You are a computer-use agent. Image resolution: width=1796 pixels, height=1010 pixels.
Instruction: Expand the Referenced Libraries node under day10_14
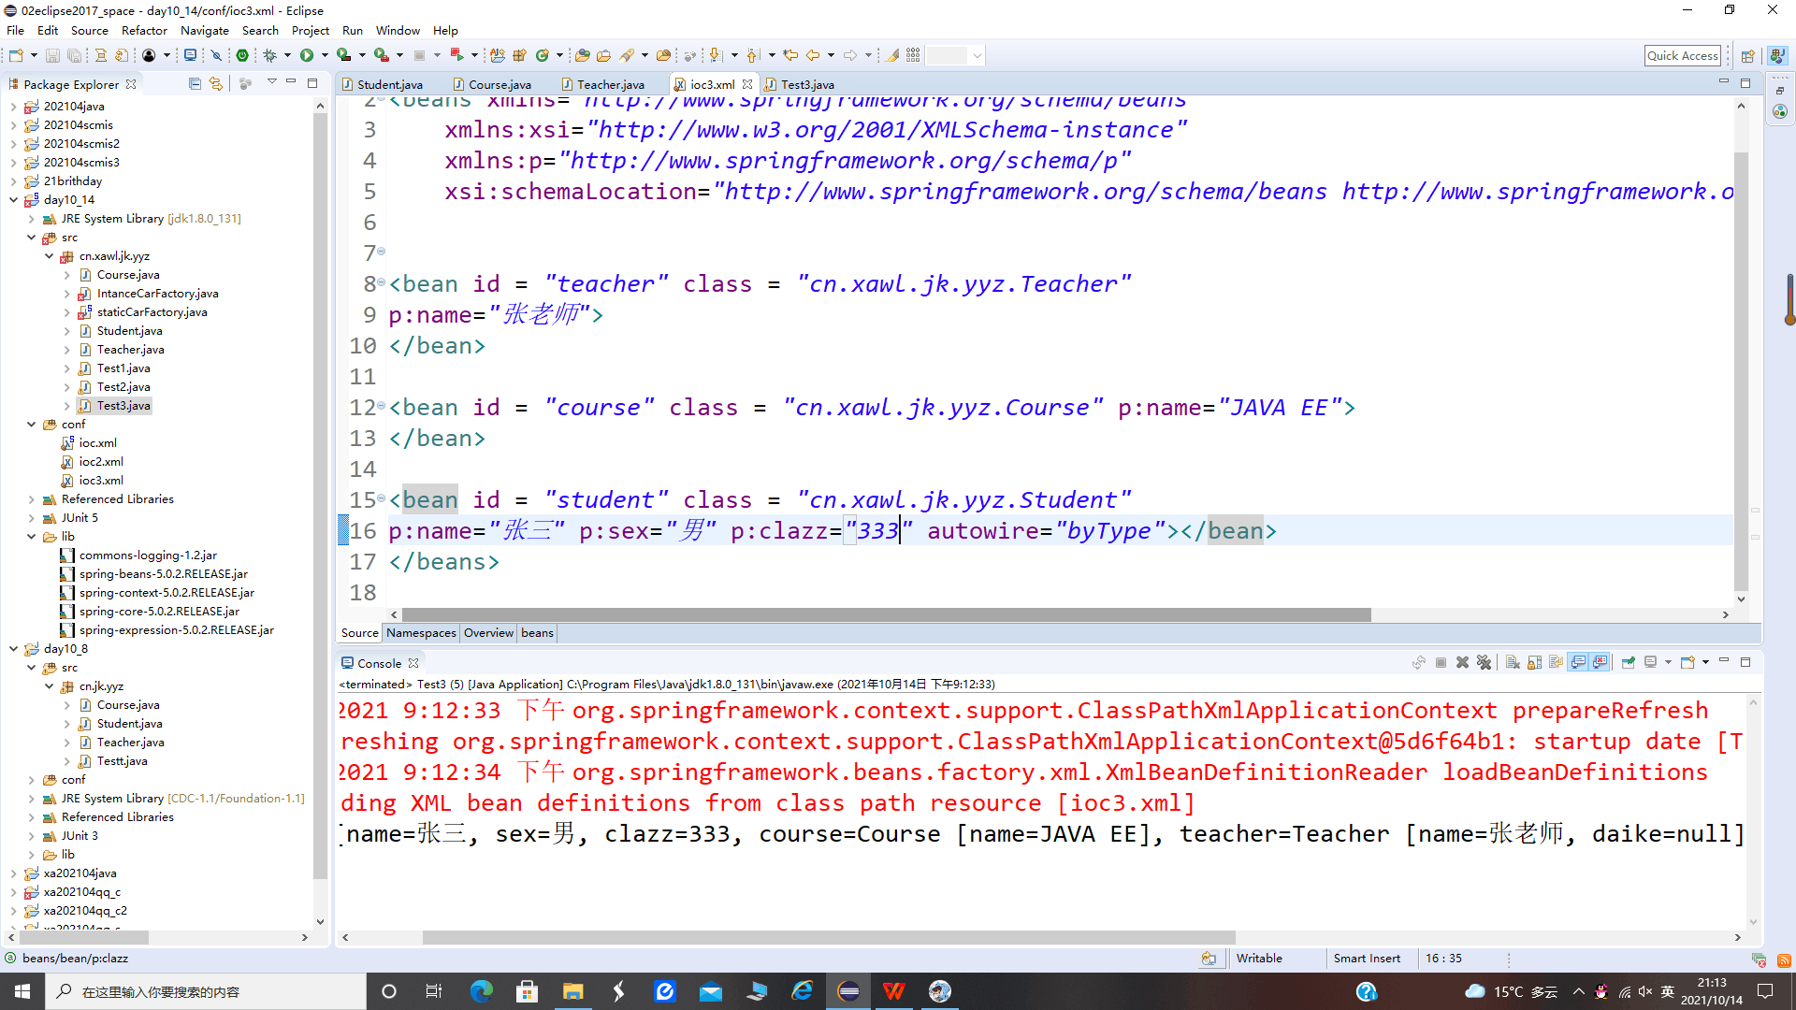click(x=31, y=499)
